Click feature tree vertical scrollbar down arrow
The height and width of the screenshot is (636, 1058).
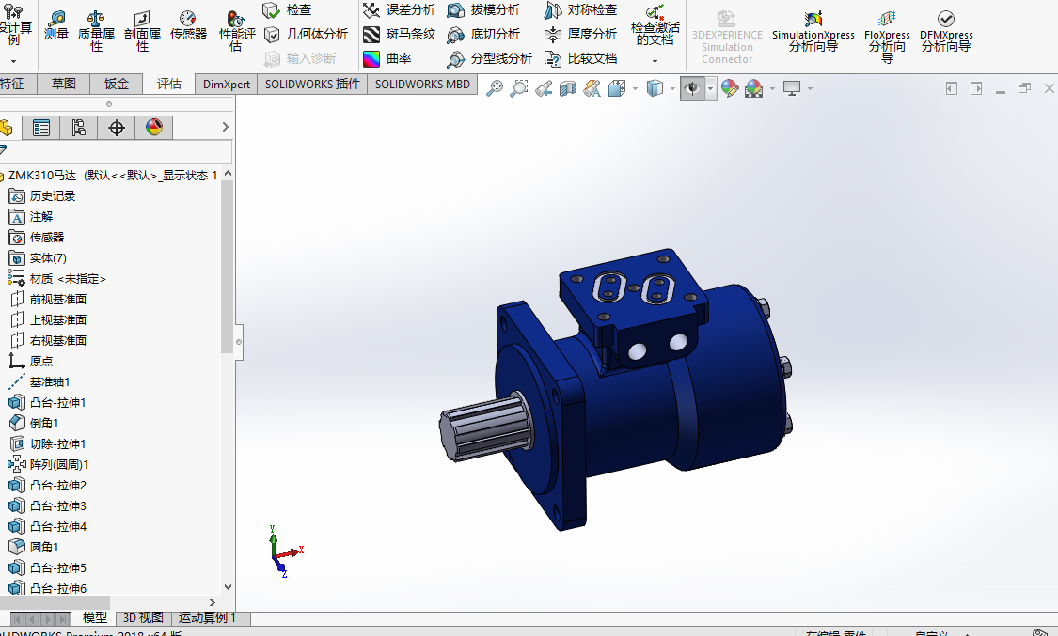tap(228, 587)
